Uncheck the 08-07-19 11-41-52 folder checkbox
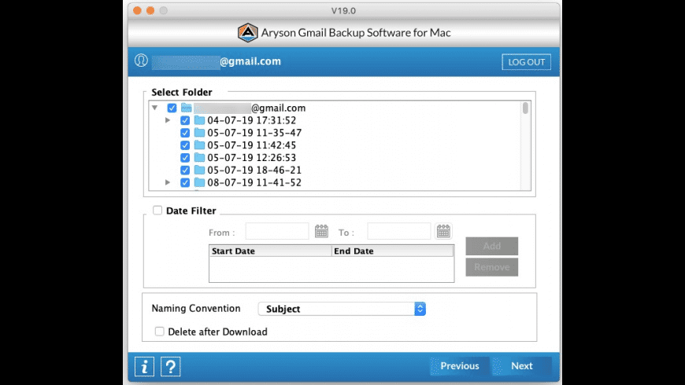Viewport: 685px width, 385px height. tap(185, 182)
